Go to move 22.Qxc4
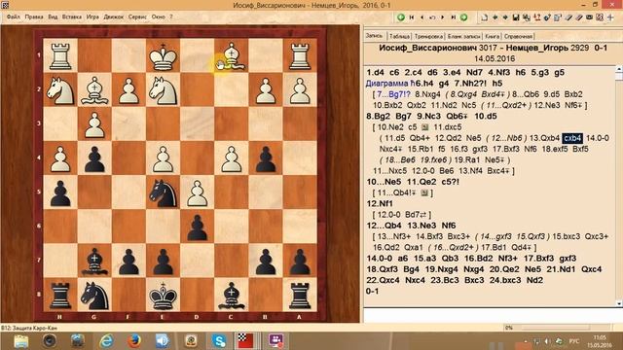The width and height of the screenshot is (623, 350). click(x=383, y=280)
